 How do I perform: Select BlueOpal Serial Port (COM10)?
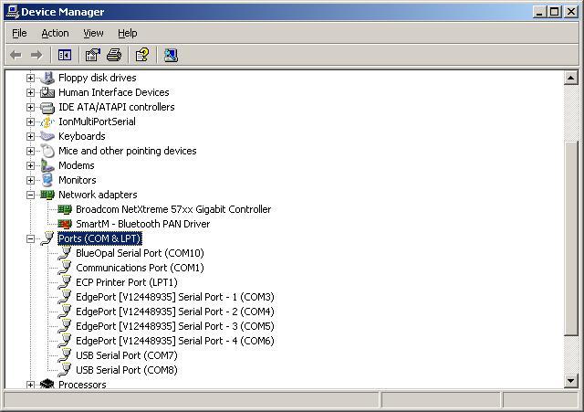(140, 253)
